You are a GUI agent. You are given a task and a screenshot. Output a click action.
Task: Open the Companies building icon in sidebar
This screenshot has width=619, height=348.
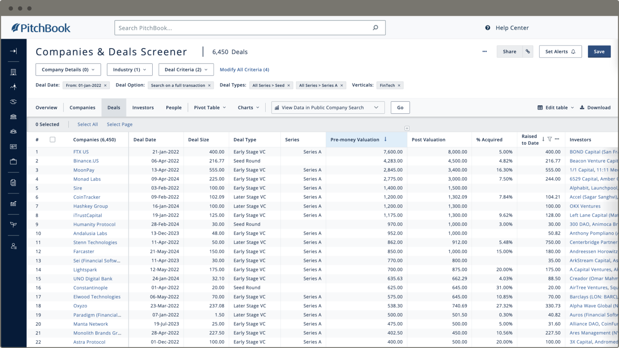click(13, 72)
